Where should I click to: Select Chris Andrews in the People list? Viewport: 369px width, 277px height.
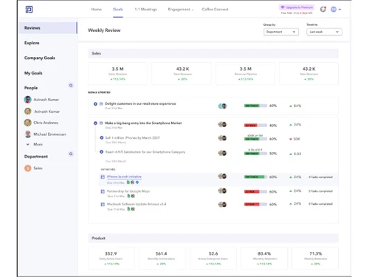(46, 123)
